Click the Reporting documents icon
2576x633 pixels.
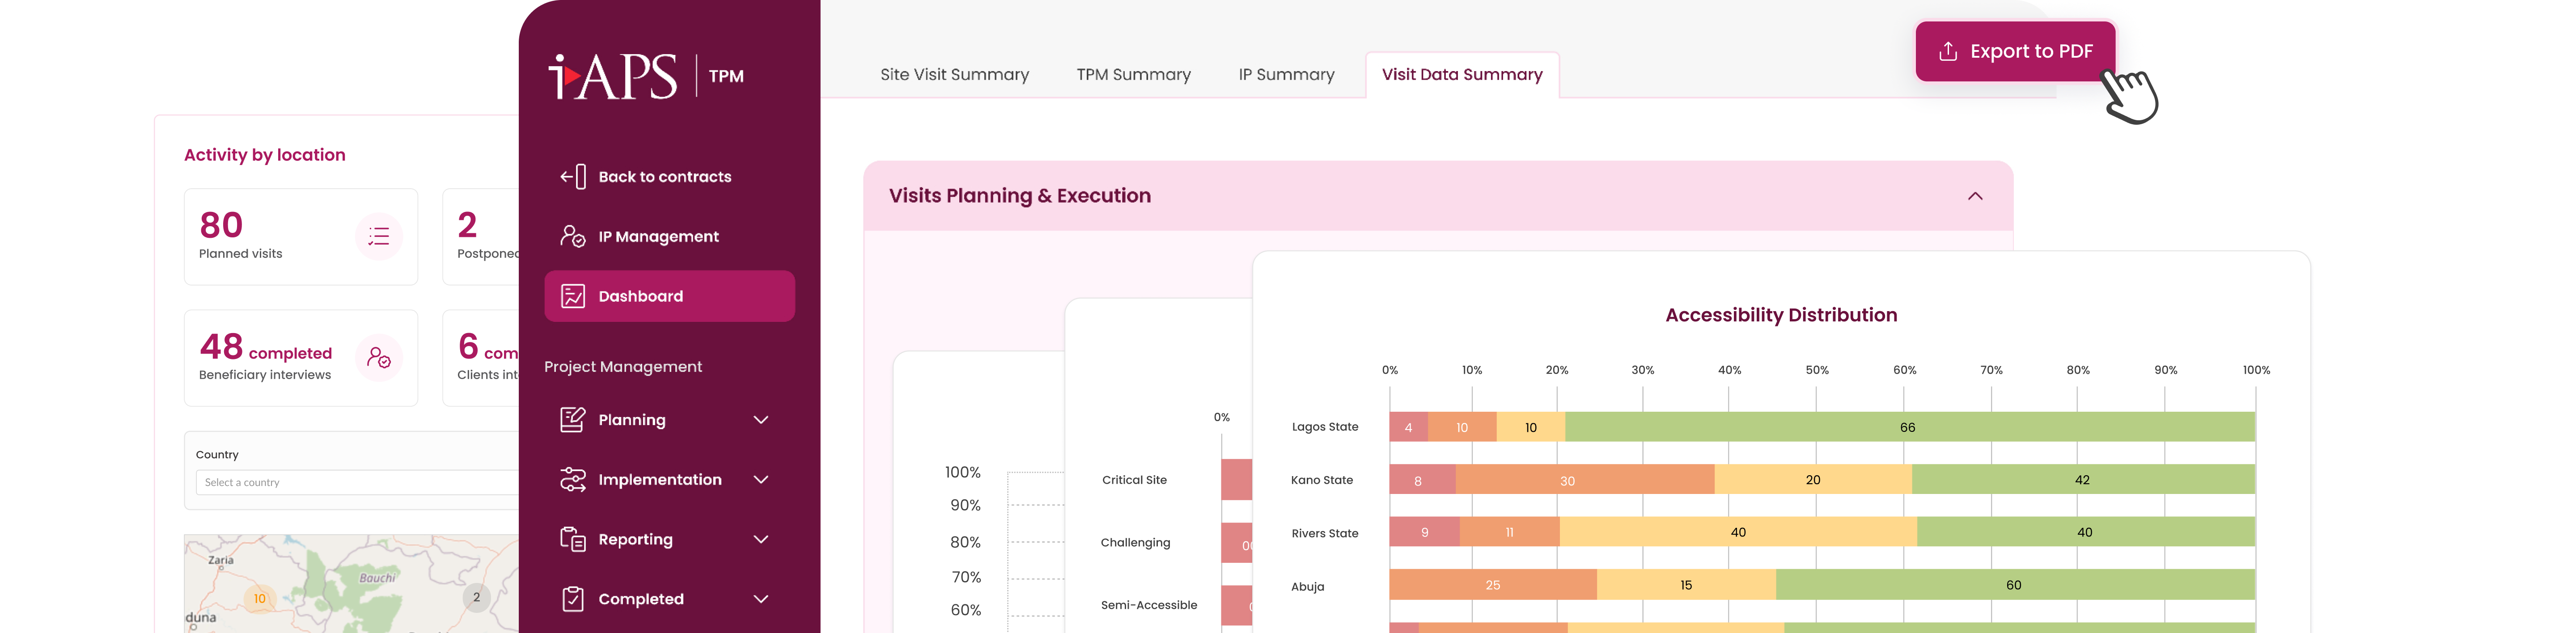tap(573, 539)
